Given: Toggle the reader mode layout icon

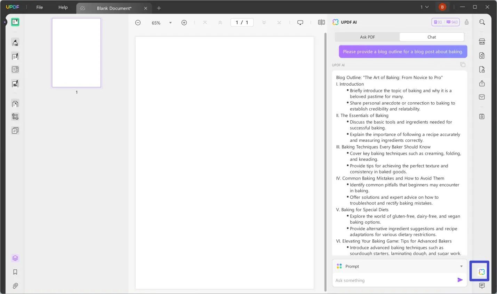Looking at the screenshot, I should tap(321, 23).
